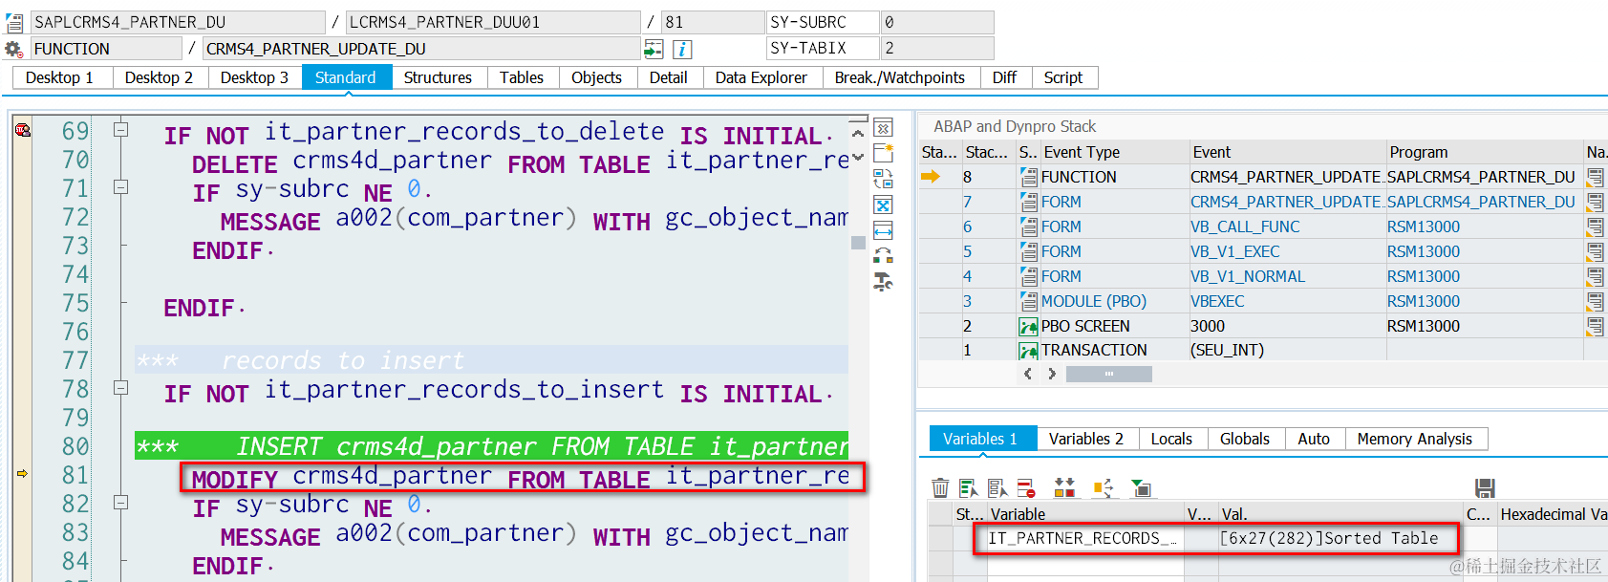Click the gray deselect-all rows icon
1608x582 pixels.
997,488
